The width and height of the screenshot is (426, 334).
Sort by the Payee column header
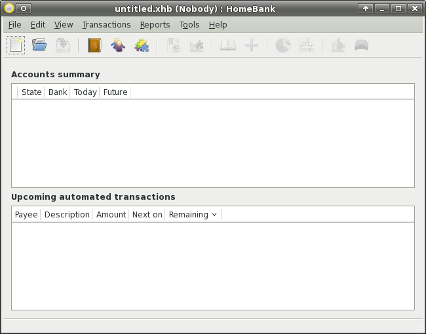[x=26, y=215]
